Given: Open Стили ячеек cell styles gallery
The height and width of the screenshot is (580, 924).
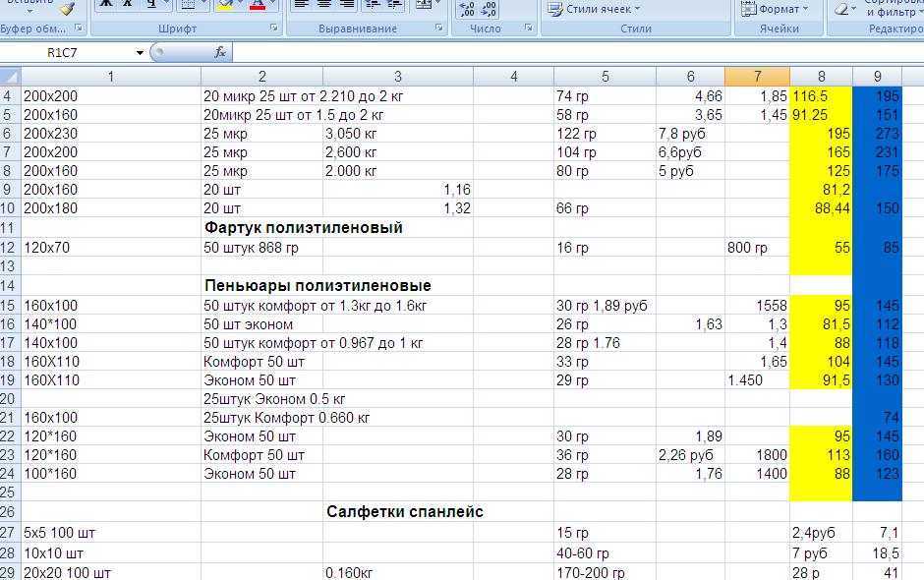Looking at the screenshot, I should [x=594, y=9].
